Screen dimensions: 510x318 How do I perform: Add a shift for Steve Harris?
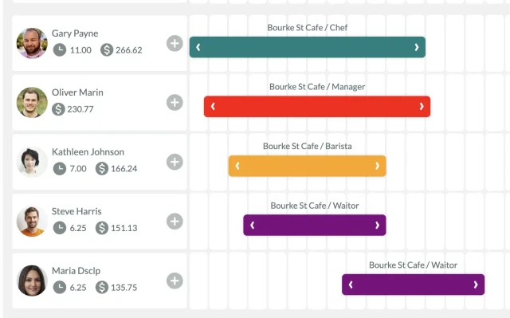[175, 222]
